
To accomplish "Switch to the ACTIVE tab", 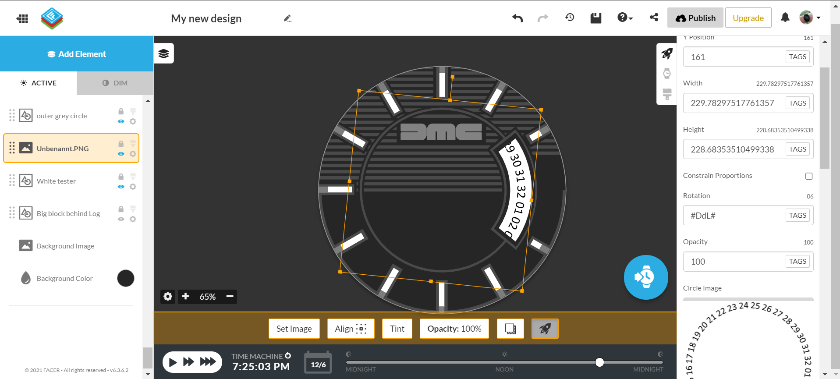I will tap(39, 83).
